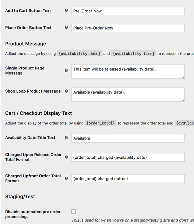The height and width of the screenshot is (224, 194).
Task: Enable Disable automated pre order processing checkbox
Action: point(73,211)
